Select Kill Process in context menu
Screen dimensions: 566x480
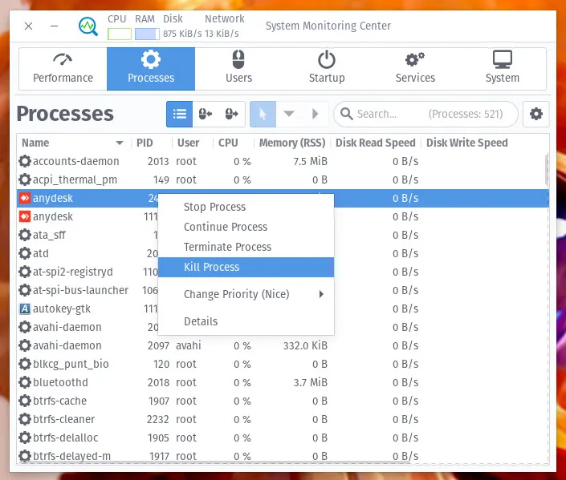[246, 267]
